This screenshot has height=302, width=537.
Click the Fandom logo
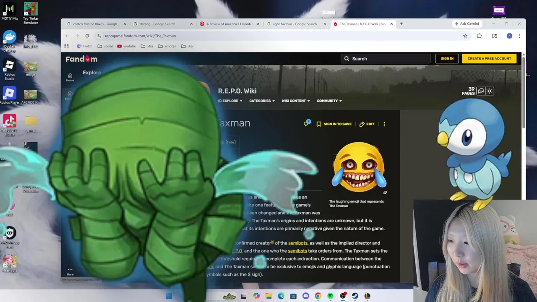pos(81,59)
